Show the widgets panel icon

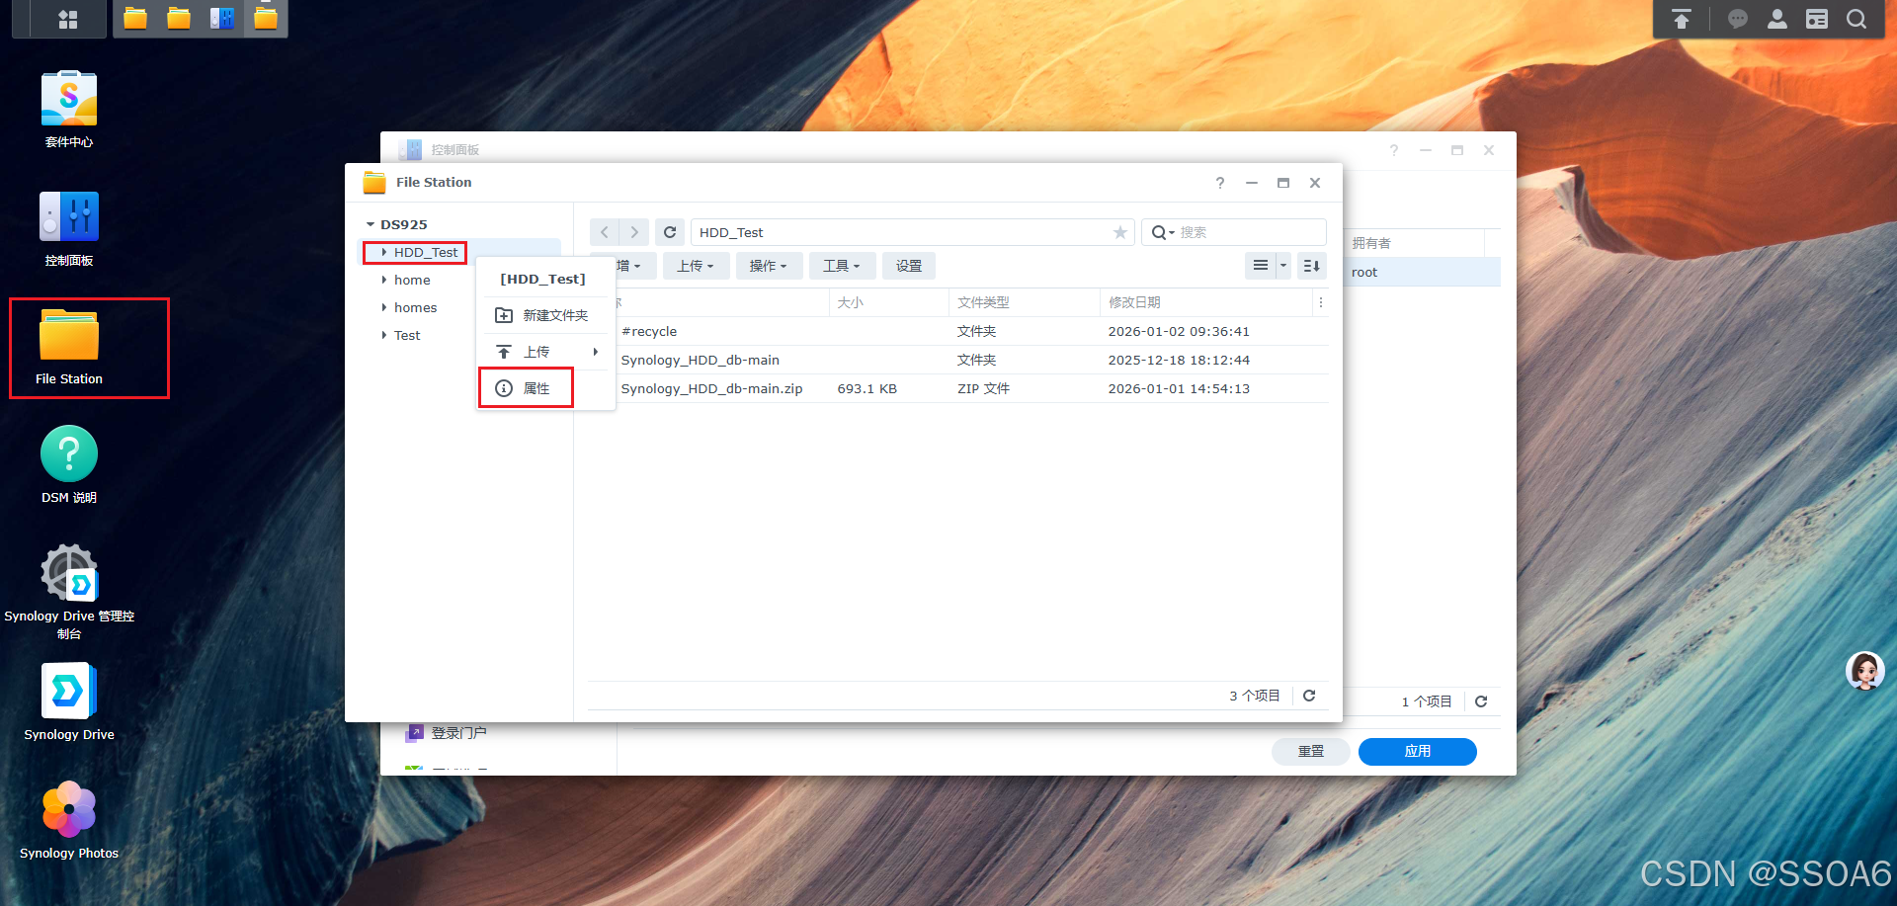(1817, 19)
